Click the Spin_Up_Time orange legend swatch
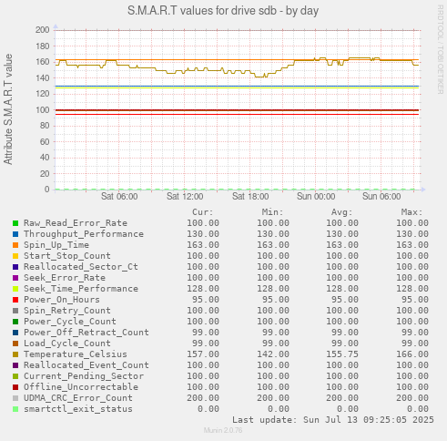The image size is (447, 441). tap(15, 245)
